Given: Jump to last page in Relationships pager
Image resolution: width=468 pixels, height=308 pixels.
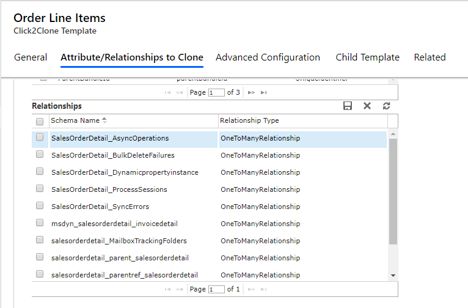Looking at the screenshot, I should (x=263, y=289).
